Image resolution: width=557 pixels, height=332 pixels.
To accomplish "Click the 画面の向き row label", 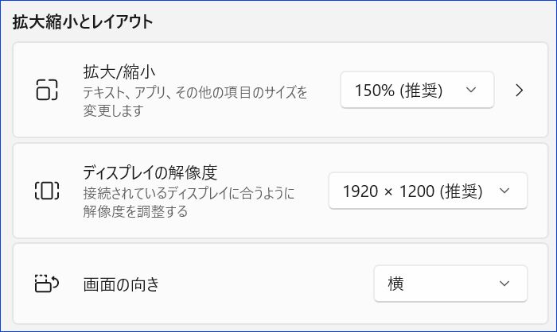I will tap(121, 284).
